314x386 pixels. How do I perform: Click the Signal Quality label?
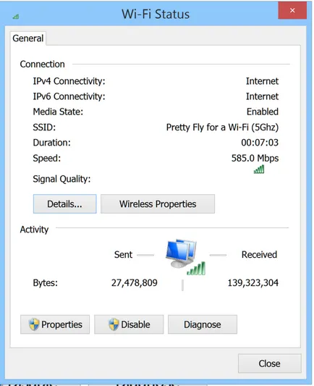(61, 179)
